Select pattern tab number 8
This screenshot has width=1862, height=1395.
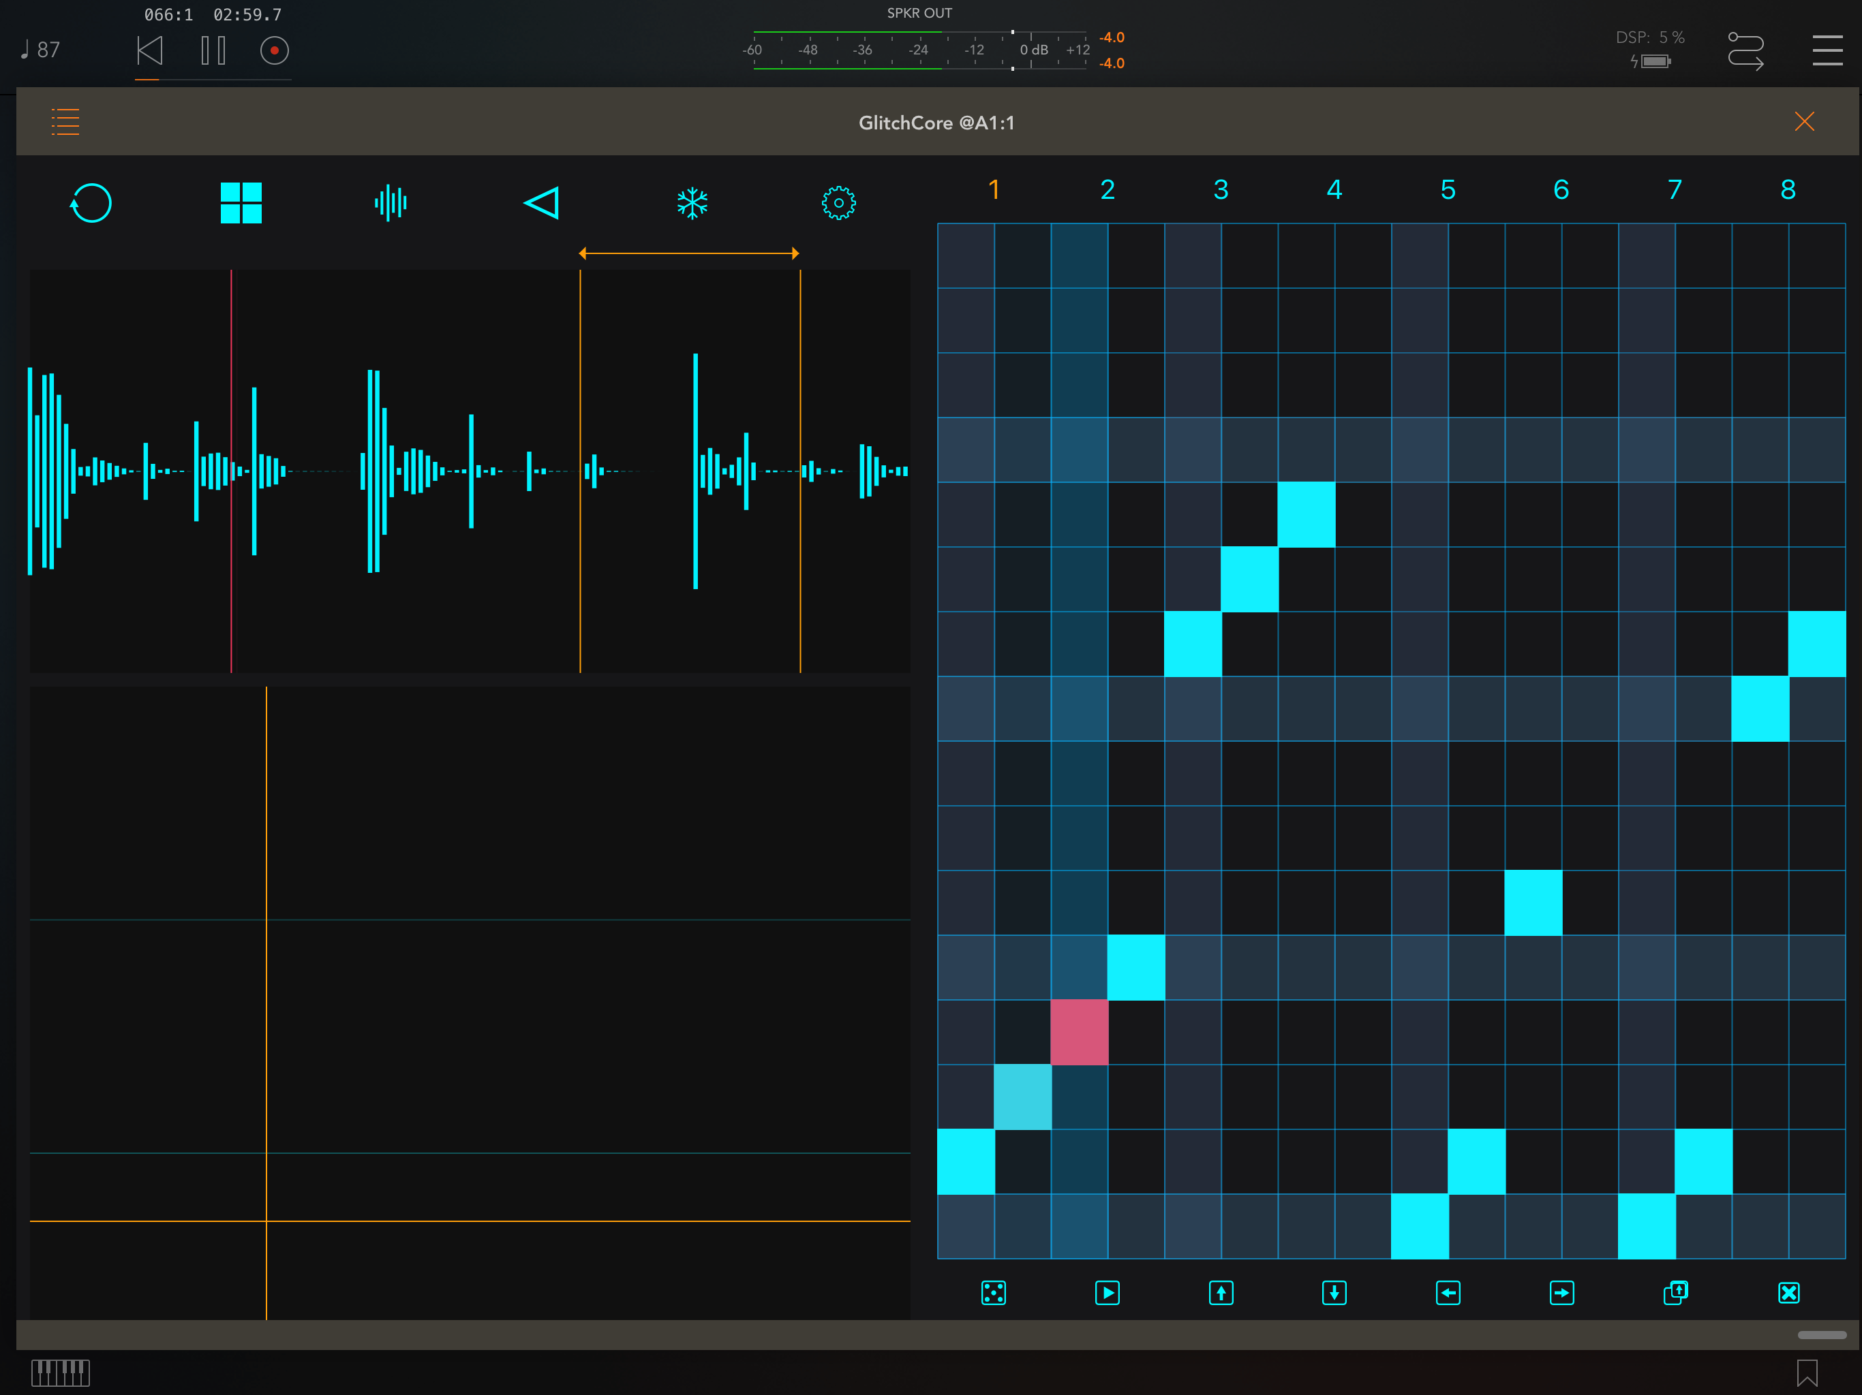[x=1788, y=190]
